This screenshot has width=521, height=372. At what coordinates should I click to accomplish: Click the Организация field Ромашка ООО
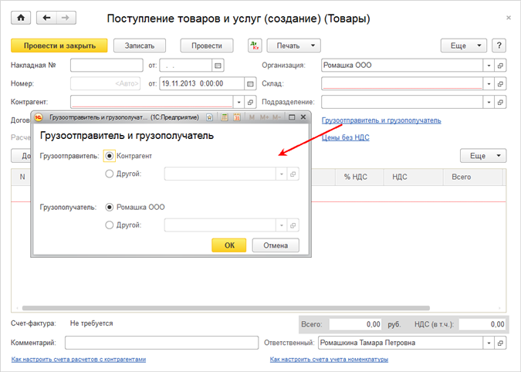coord(402,66)
